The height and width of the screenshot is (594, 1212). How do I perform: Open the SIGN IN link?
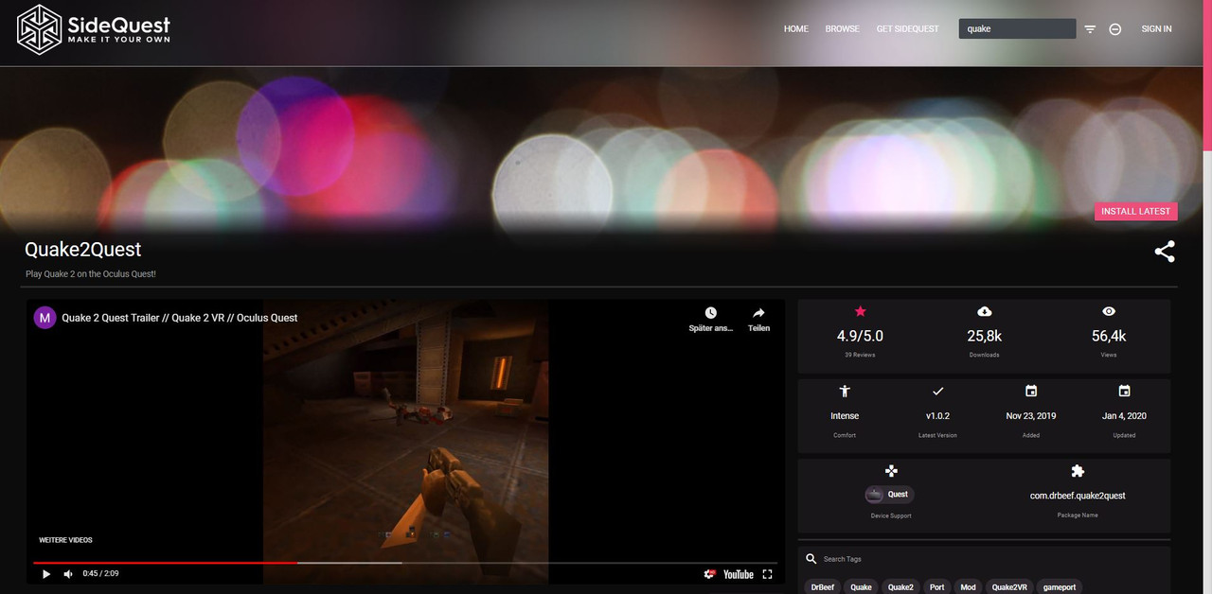pyautogui.click(x=1156, y=29)
